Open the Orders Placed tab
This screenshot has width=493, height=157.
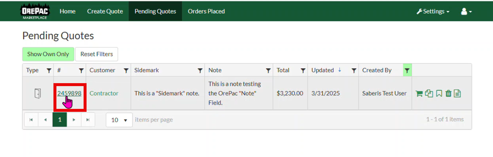(x=206, y=11)
